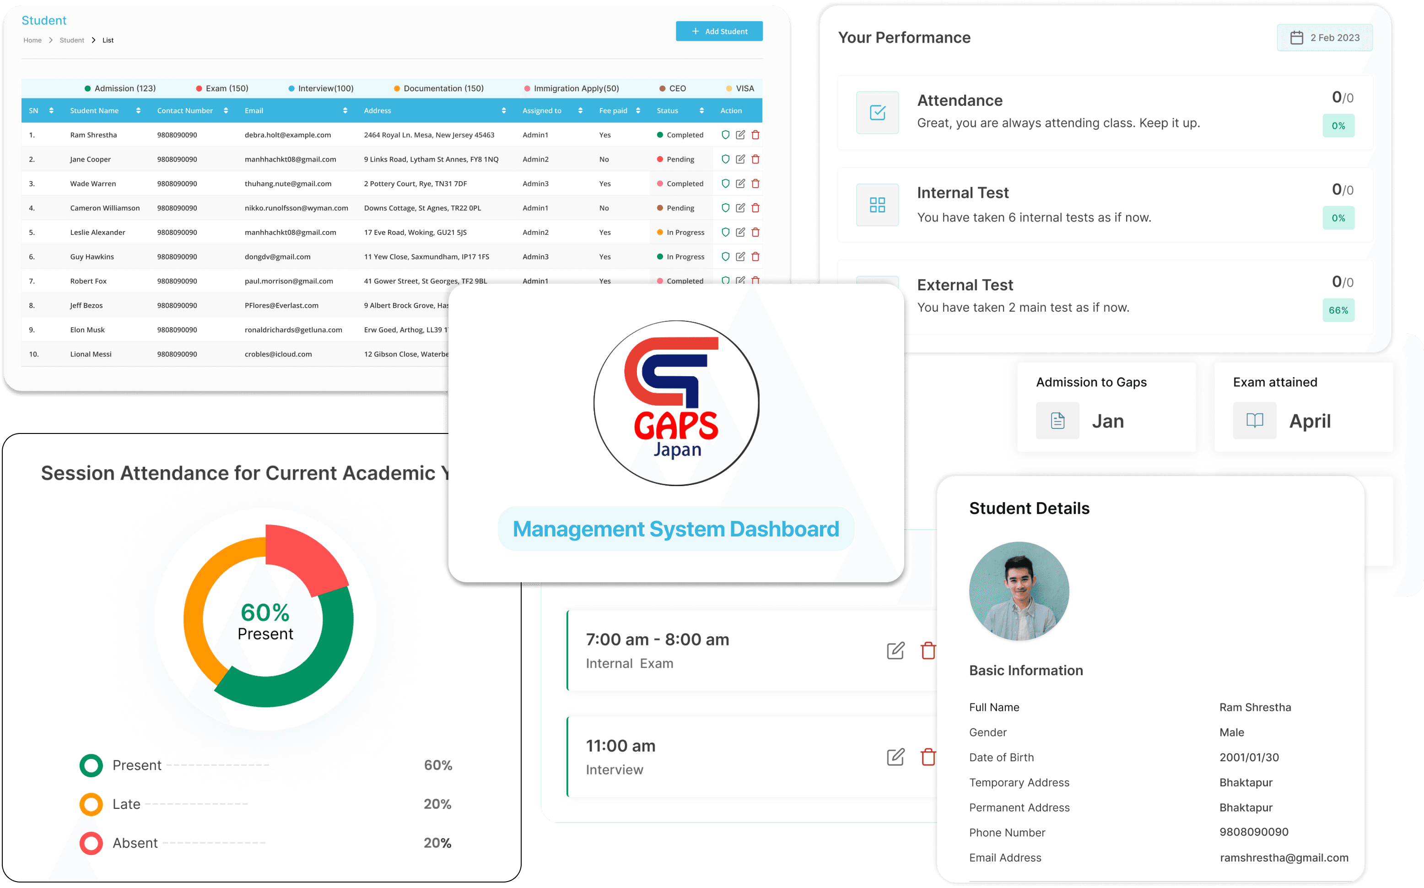This screenshot has width=1424, height=888.
Task: Click the Exam attained book icon
Action: tap(1254, 421)
